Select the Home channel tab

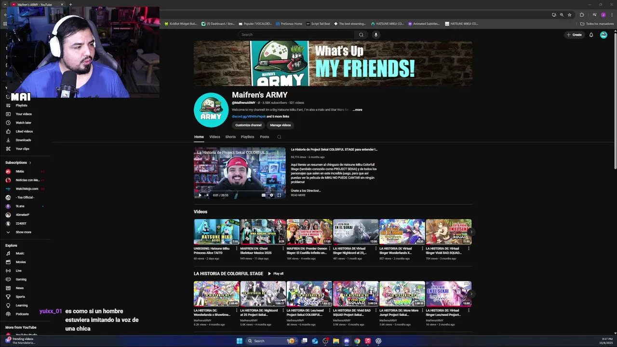pyautogui.click(x=199, y=137)
